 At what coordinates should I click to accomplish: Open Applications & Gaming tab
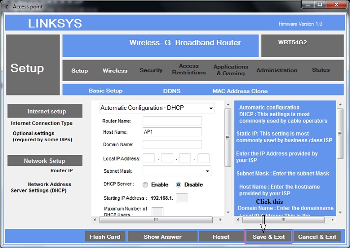tap(231, 70)
